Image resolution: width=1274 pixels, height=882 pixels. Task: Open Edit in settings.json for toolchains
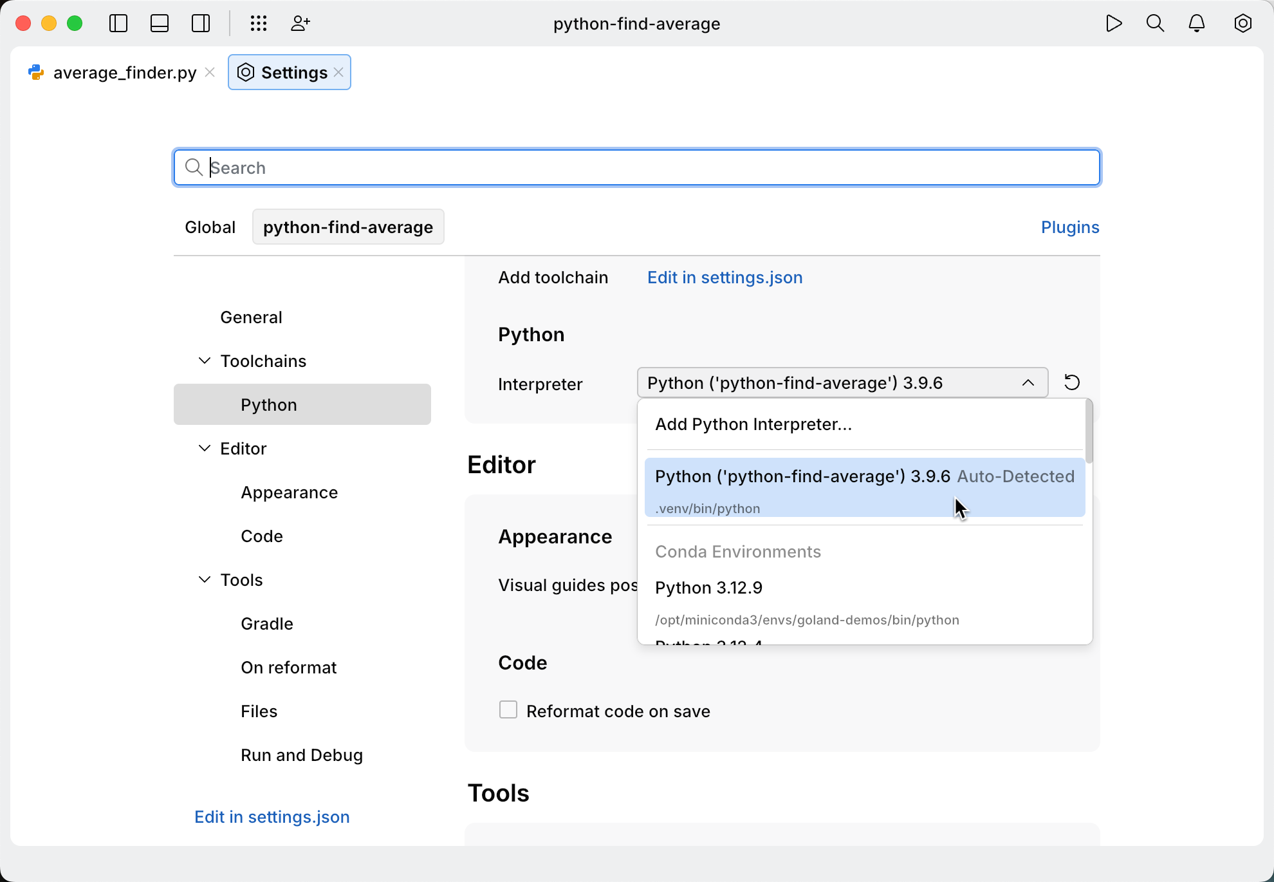(725, 277)
